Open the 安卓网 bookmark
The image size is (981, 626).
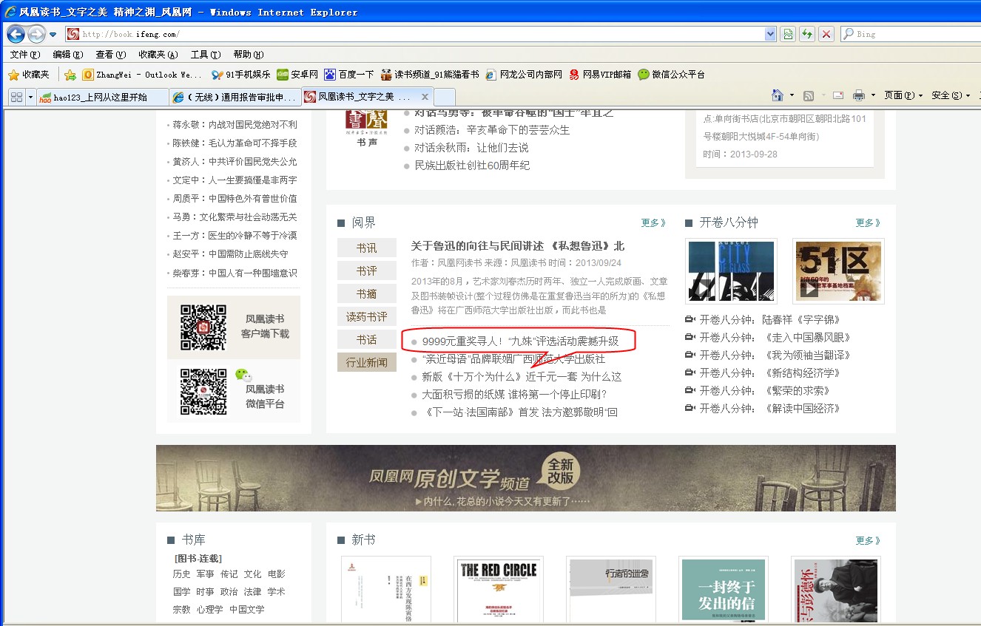297,75
